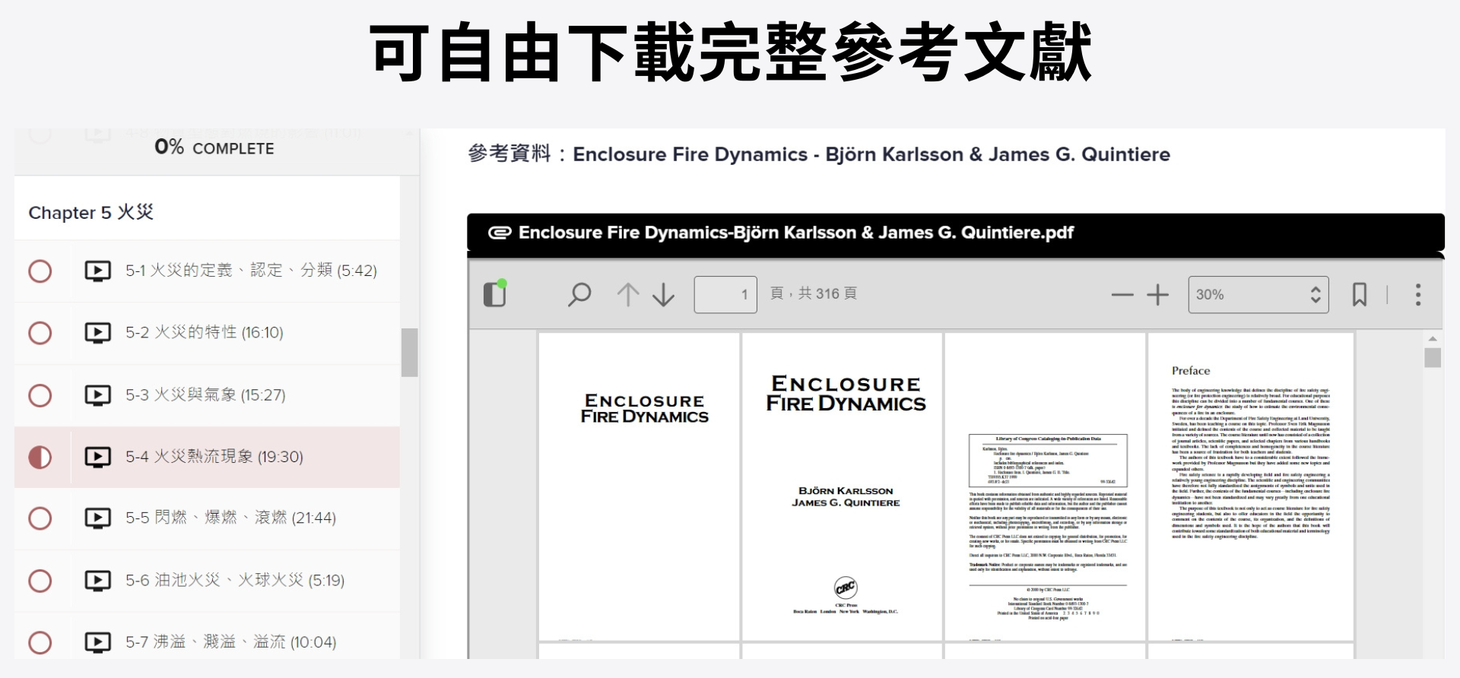Select the PDF Preface page
Viewport: 1460px width, 678px height.
point(1251,486)
